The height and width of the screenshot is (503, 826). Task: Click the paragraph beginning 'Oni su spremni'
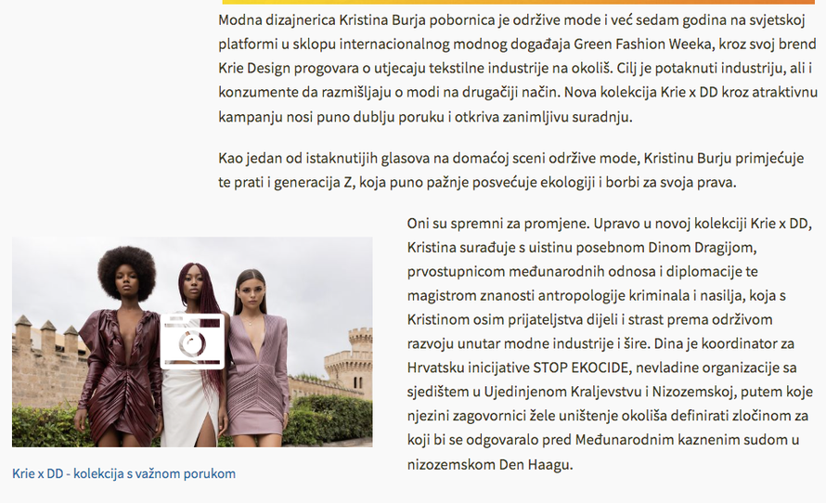tap(610, 343)
